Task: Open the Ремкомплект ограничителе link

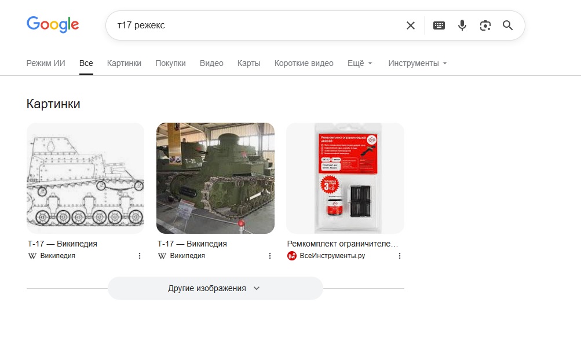Action: [x=342, y=244]
